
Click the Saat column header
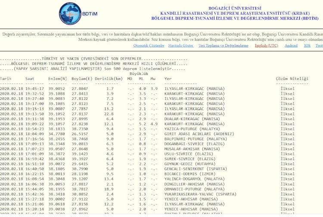30,79
